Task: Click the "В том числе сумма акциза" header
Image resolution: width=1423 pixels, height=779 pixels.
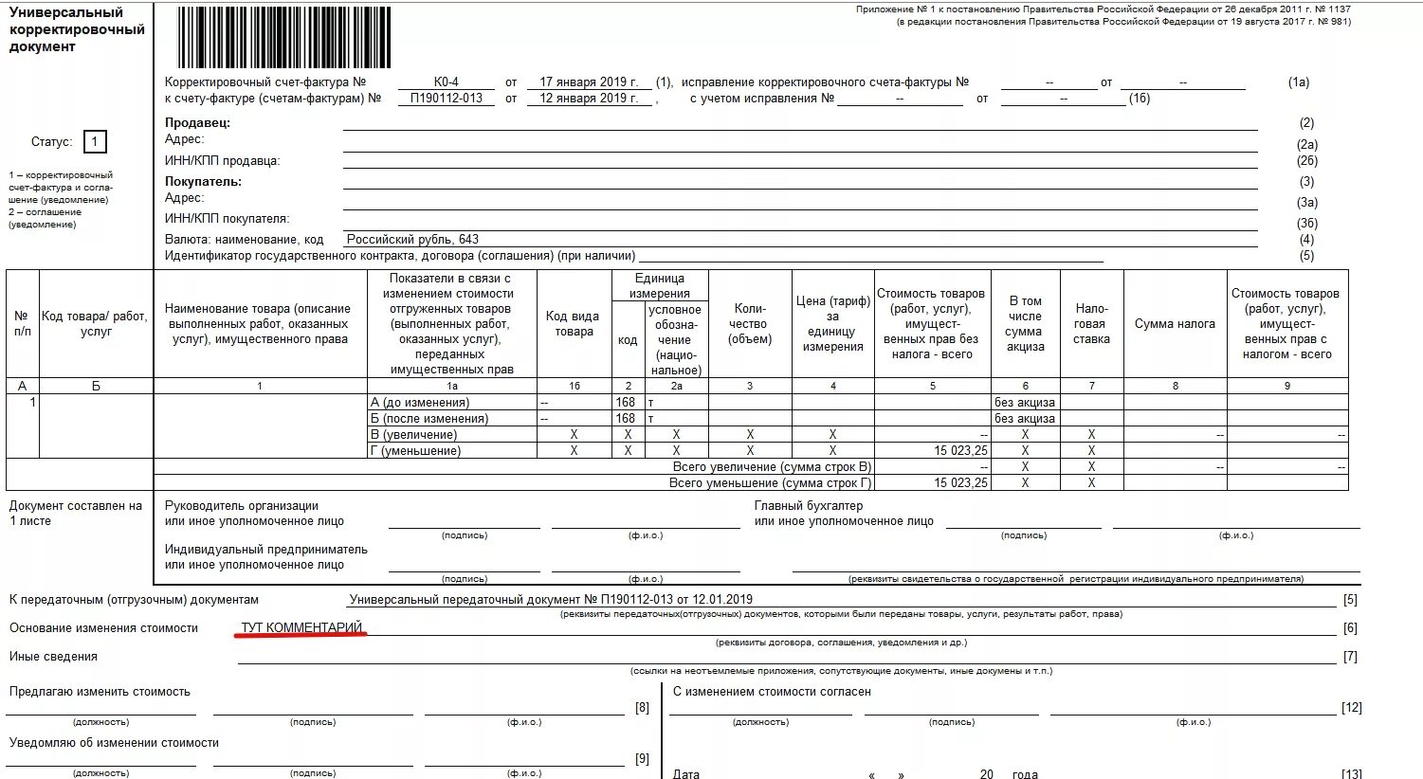Action: [1025, 323]
